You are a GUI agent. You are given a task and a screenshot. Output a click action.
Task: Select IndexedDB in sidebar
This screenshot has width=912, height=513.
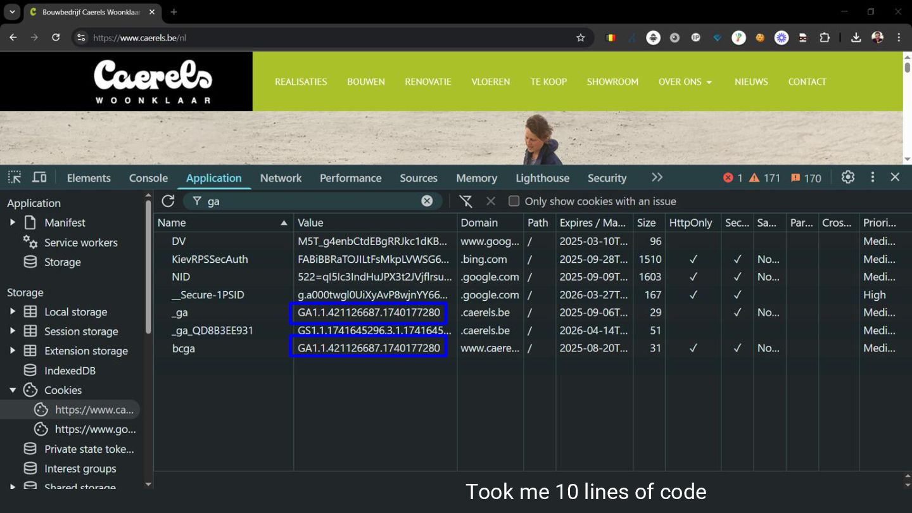coord(70,370)
